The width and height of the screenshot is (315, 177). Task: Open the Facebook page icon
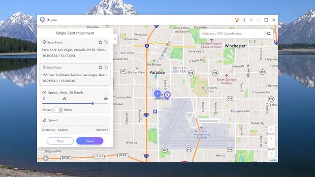(x=244, y=20)
